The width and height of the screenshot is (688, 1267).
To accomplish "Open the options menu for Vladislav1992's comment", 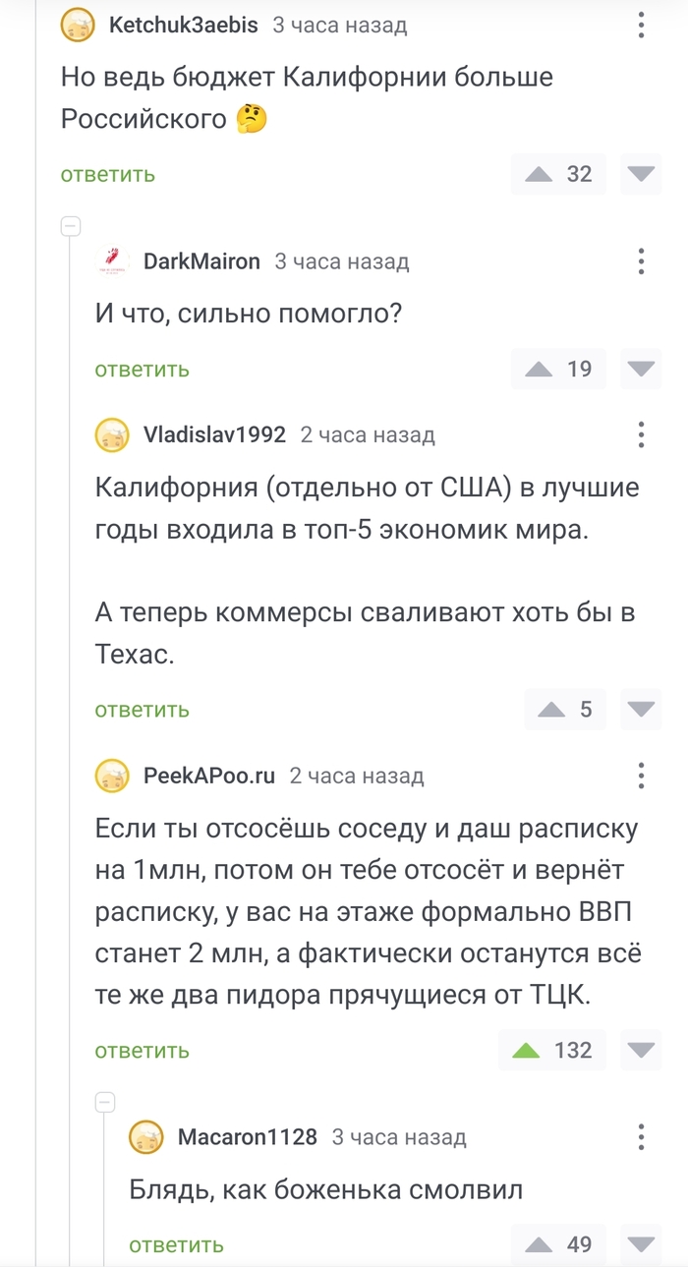I will click(640, 434).
